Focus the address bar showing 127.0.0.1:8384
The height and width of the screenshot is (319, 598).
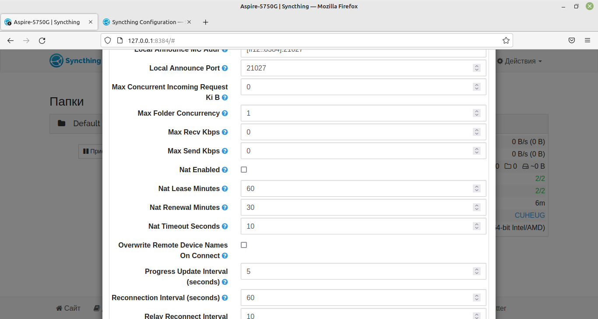[306, 40]
